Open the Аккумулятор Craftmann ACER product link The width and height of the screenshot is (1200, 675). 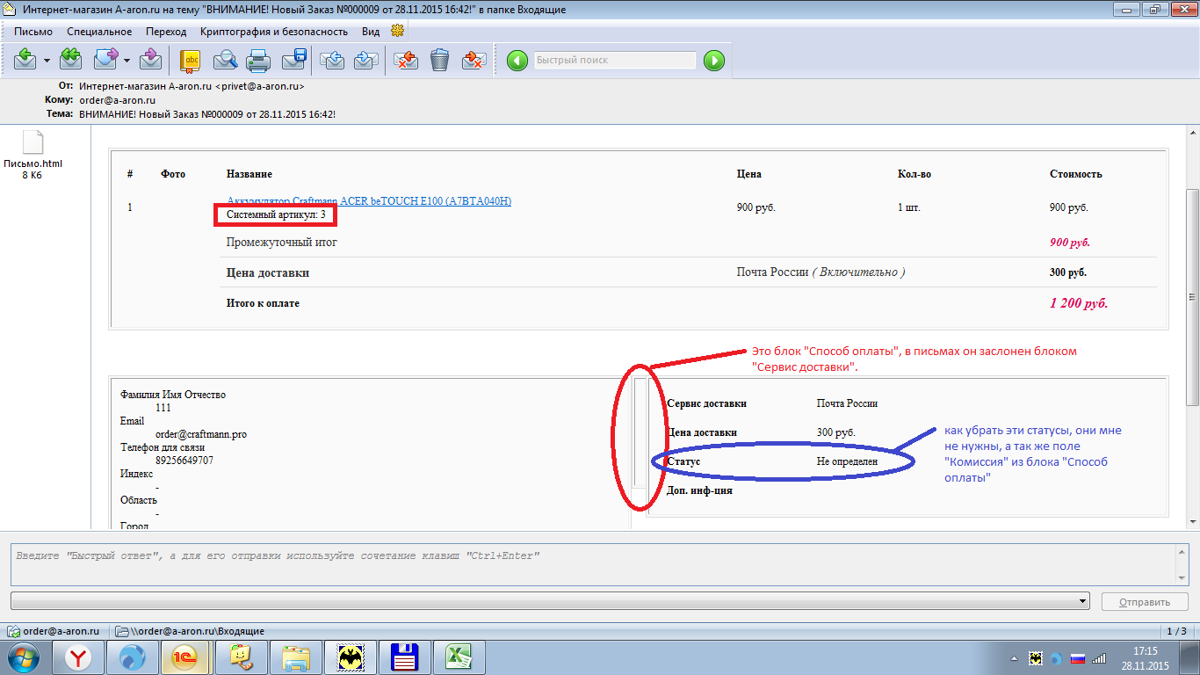368,201
